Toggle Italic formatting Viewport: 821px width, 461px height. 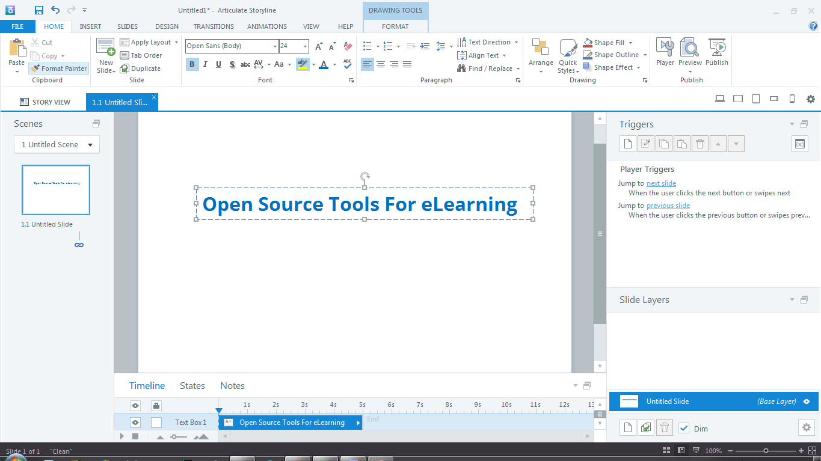(205, 64)
